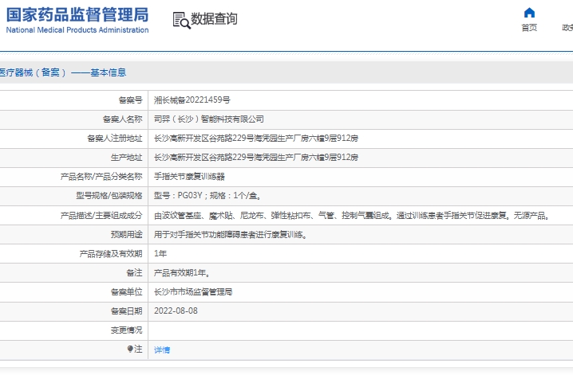Select the 1年 shelf life value
The image size is (573, 375).
pyautogui.click(x=160, y=254)
